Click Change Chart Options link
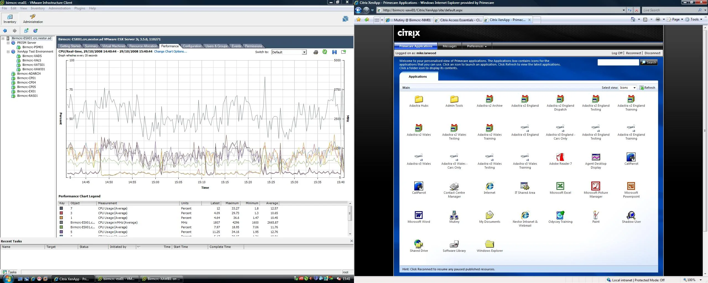 (170, 51)
